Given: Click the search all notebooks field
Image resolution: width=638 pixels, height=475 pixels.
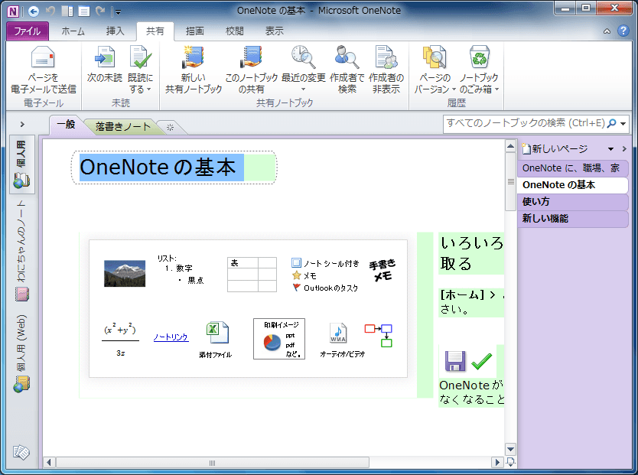Looking at the screenshot, I should pyautogui.click(x=525, y=123).
